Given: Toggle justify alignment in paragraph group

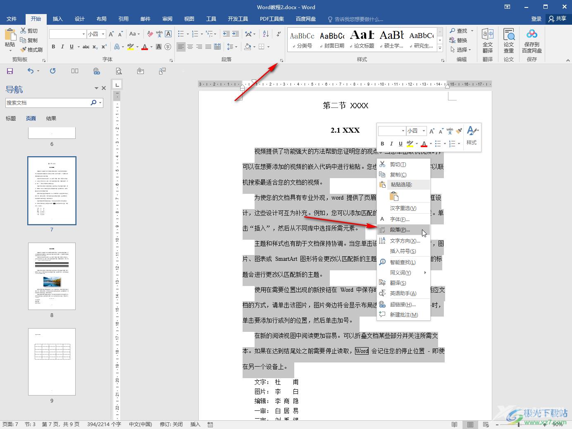Looking at the screenshot, I should (x=208, y=47).
